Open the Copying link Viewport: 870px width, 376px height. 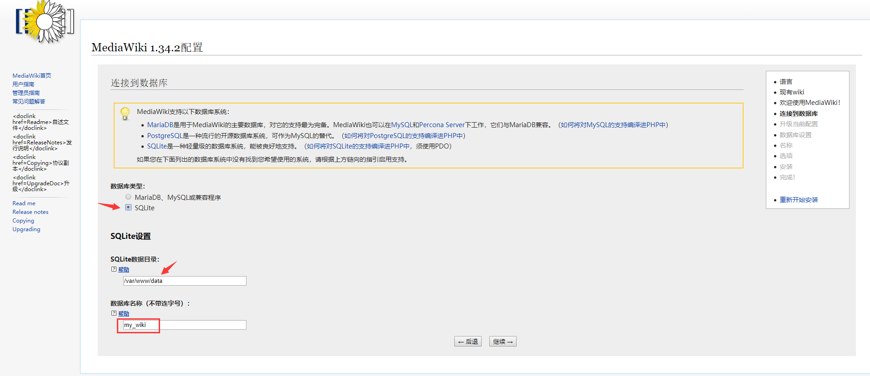[x=23, y=221]
